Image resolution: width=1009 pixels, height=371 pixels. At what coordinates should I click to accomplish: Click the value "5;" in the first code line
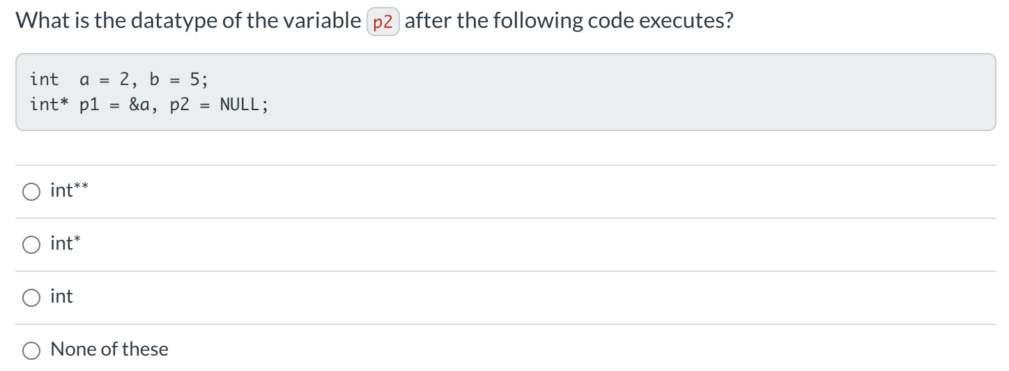[x=199, y=80]
